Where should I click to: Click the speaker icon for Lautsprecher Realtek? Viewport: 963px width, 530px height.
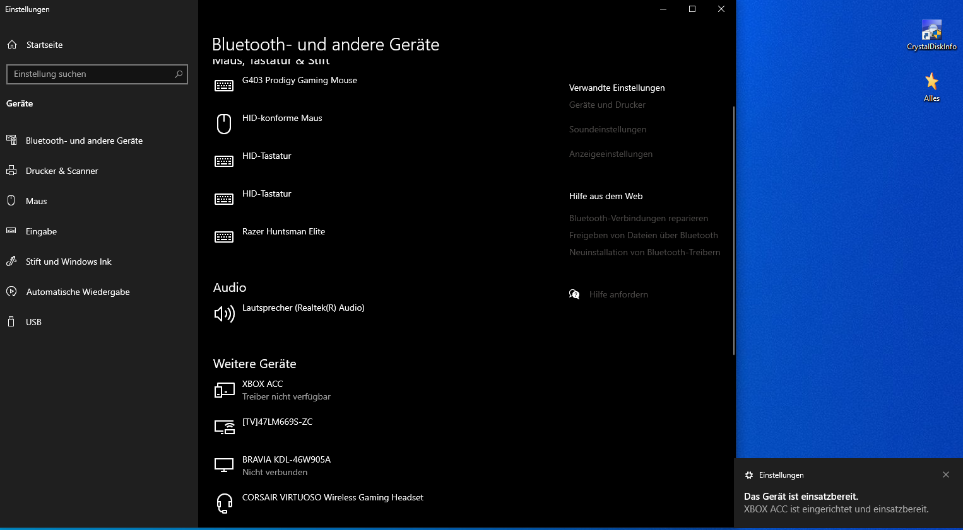225,313
